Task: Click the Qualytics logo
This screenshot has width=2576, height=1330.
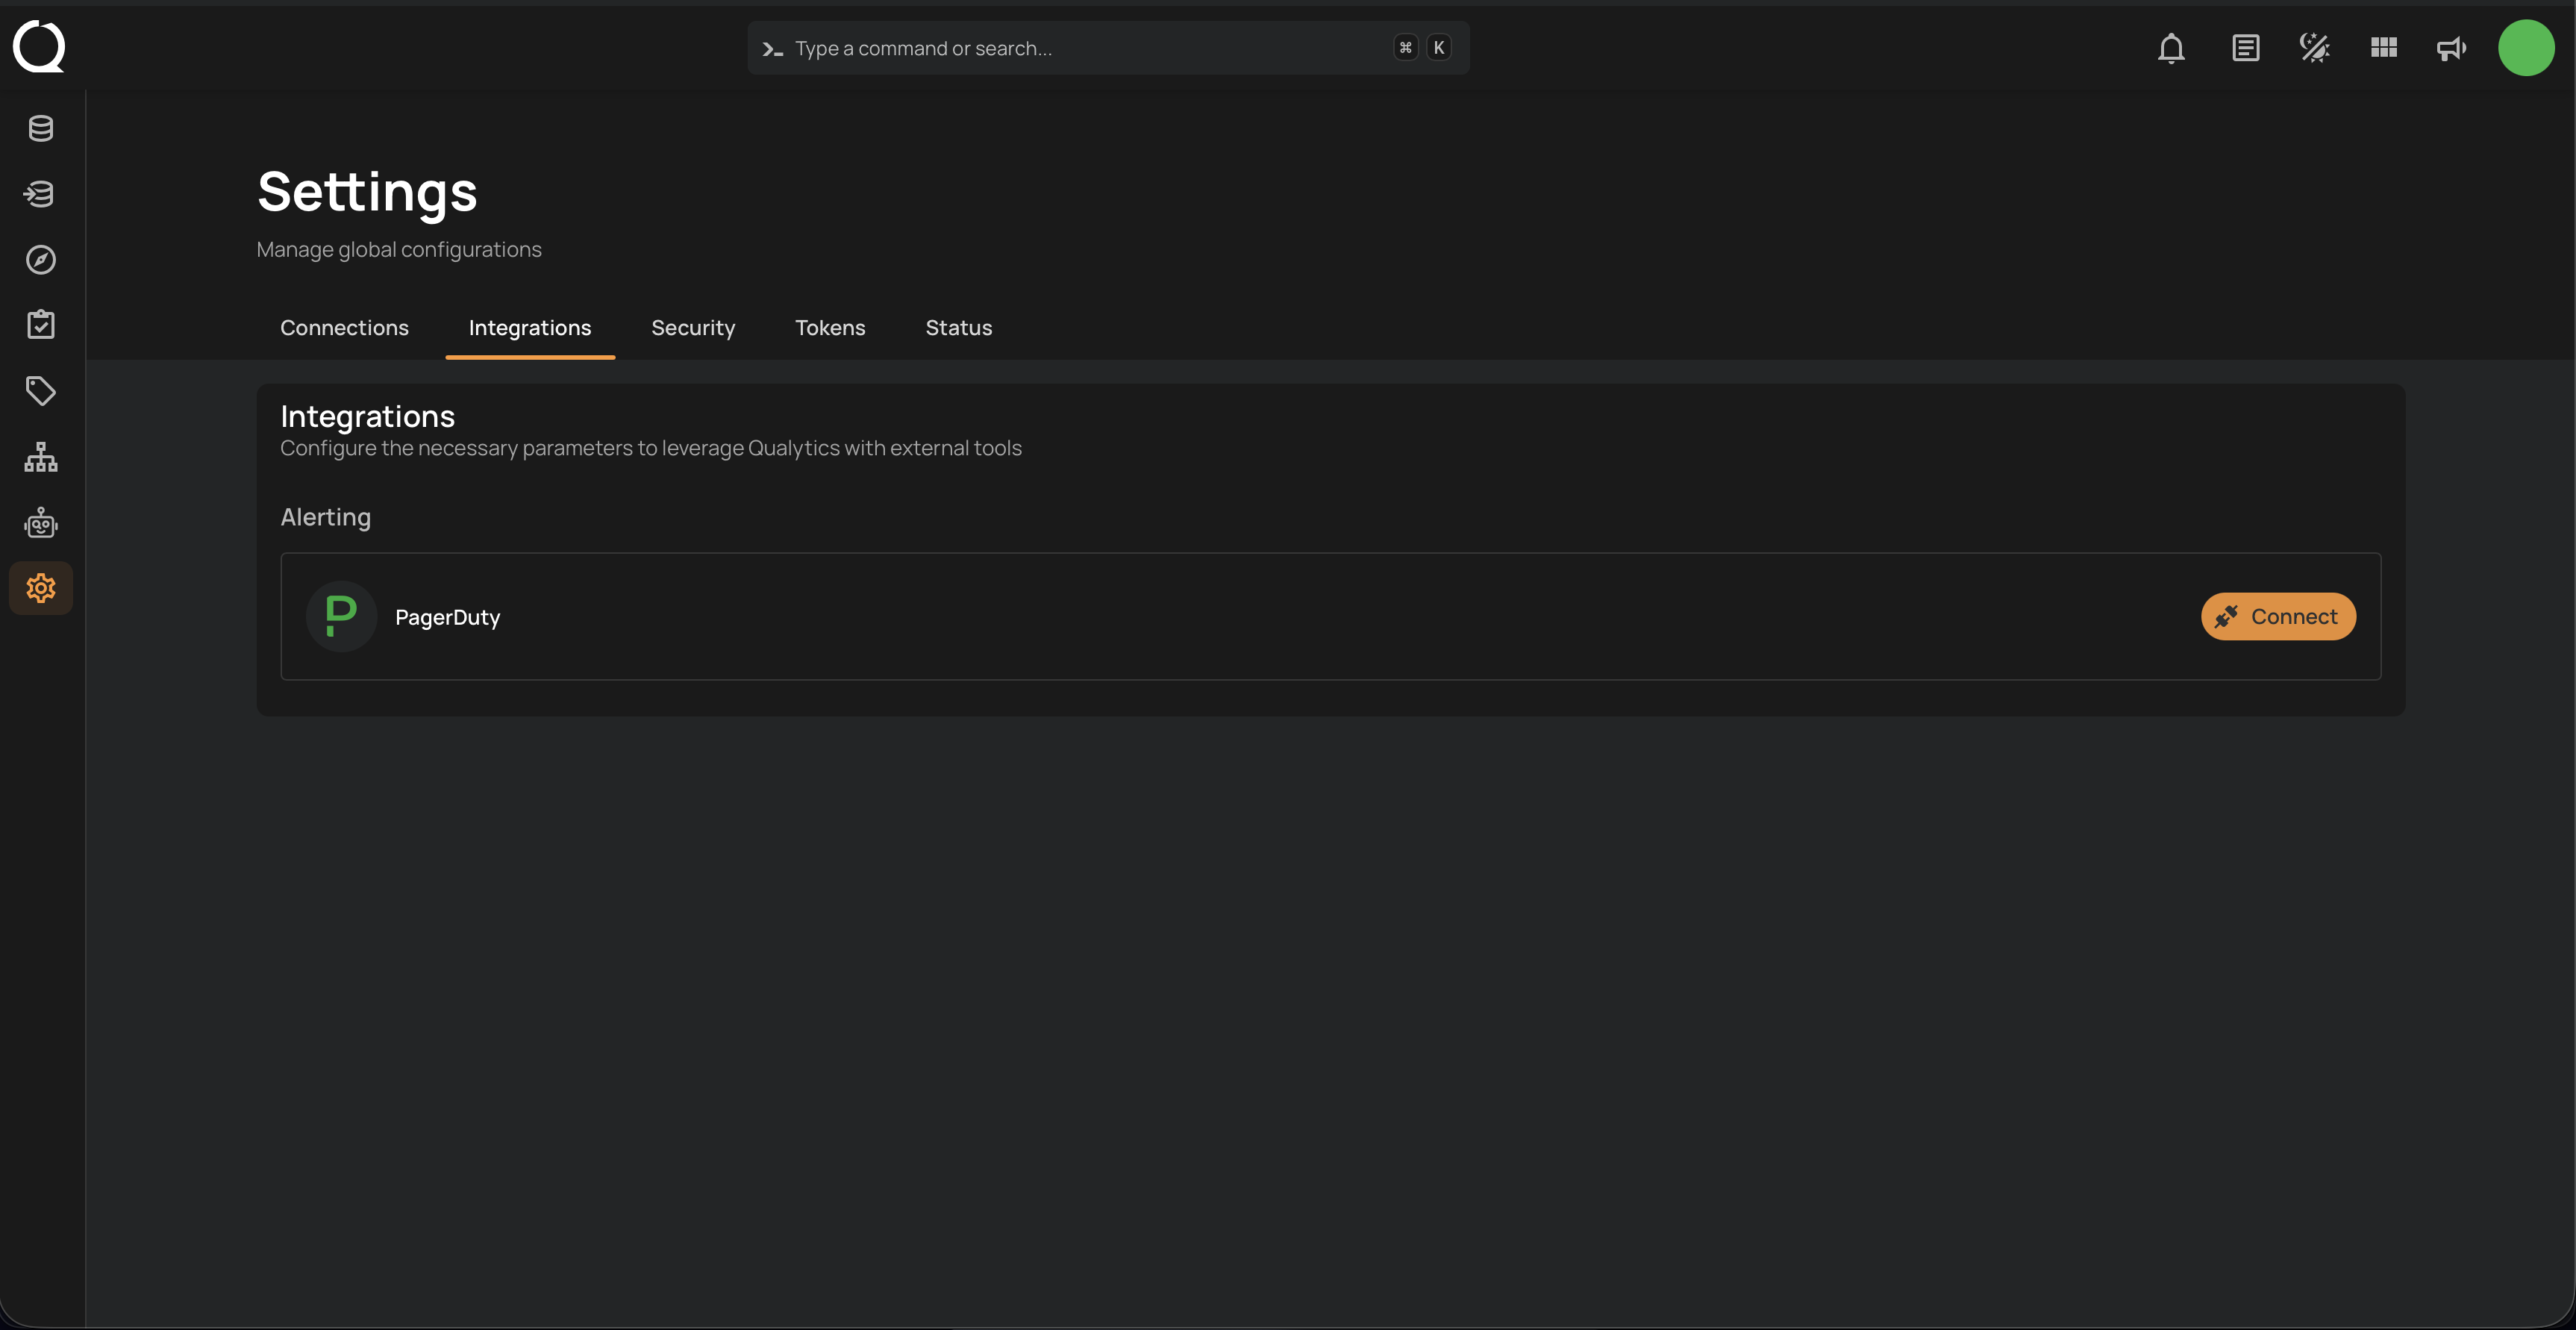Action: click(39, 47)
